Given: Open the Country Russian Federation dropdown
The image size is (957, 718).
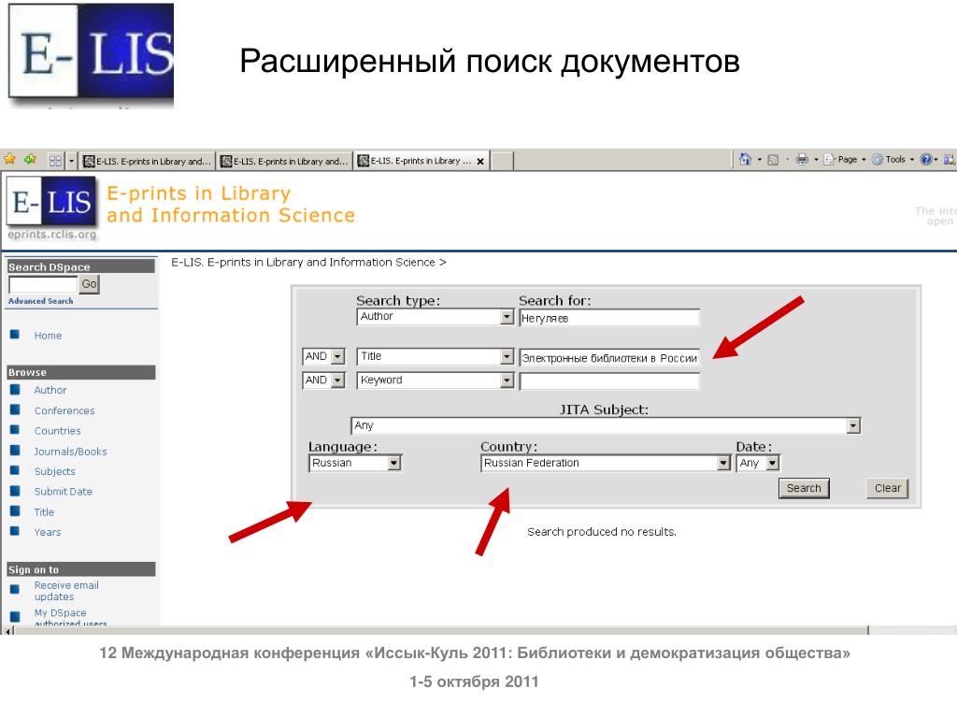Looking at the screenshot, I should click(x=606, y=464).
